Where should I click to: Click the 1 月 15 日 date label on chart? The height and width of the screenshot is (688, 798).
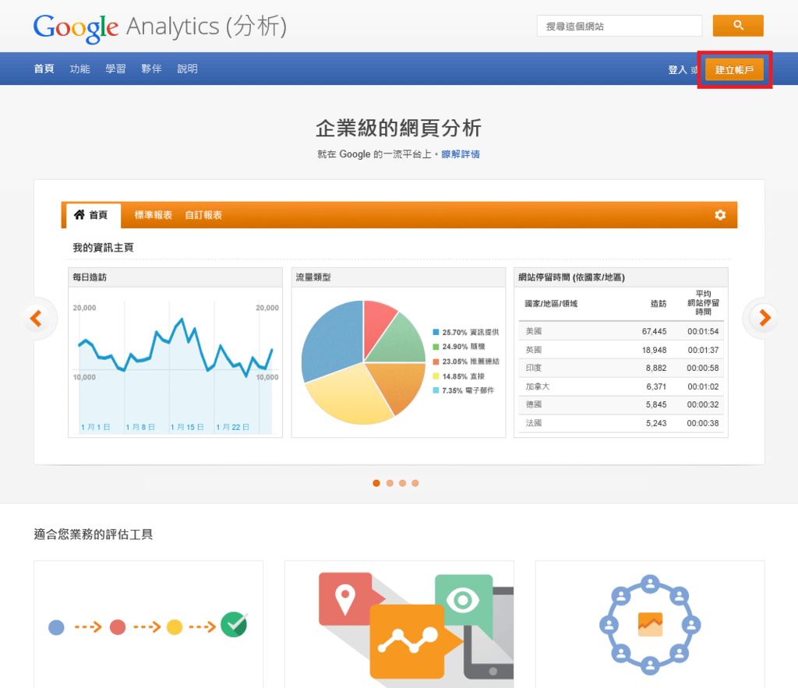click(187, 427)
